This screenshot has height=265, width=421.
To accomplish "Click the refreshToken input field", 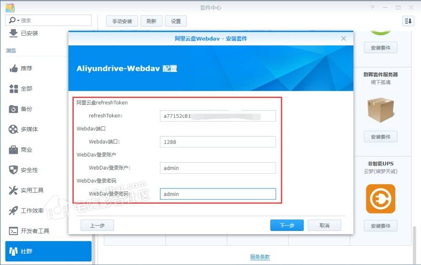I will tap(218, 116).
